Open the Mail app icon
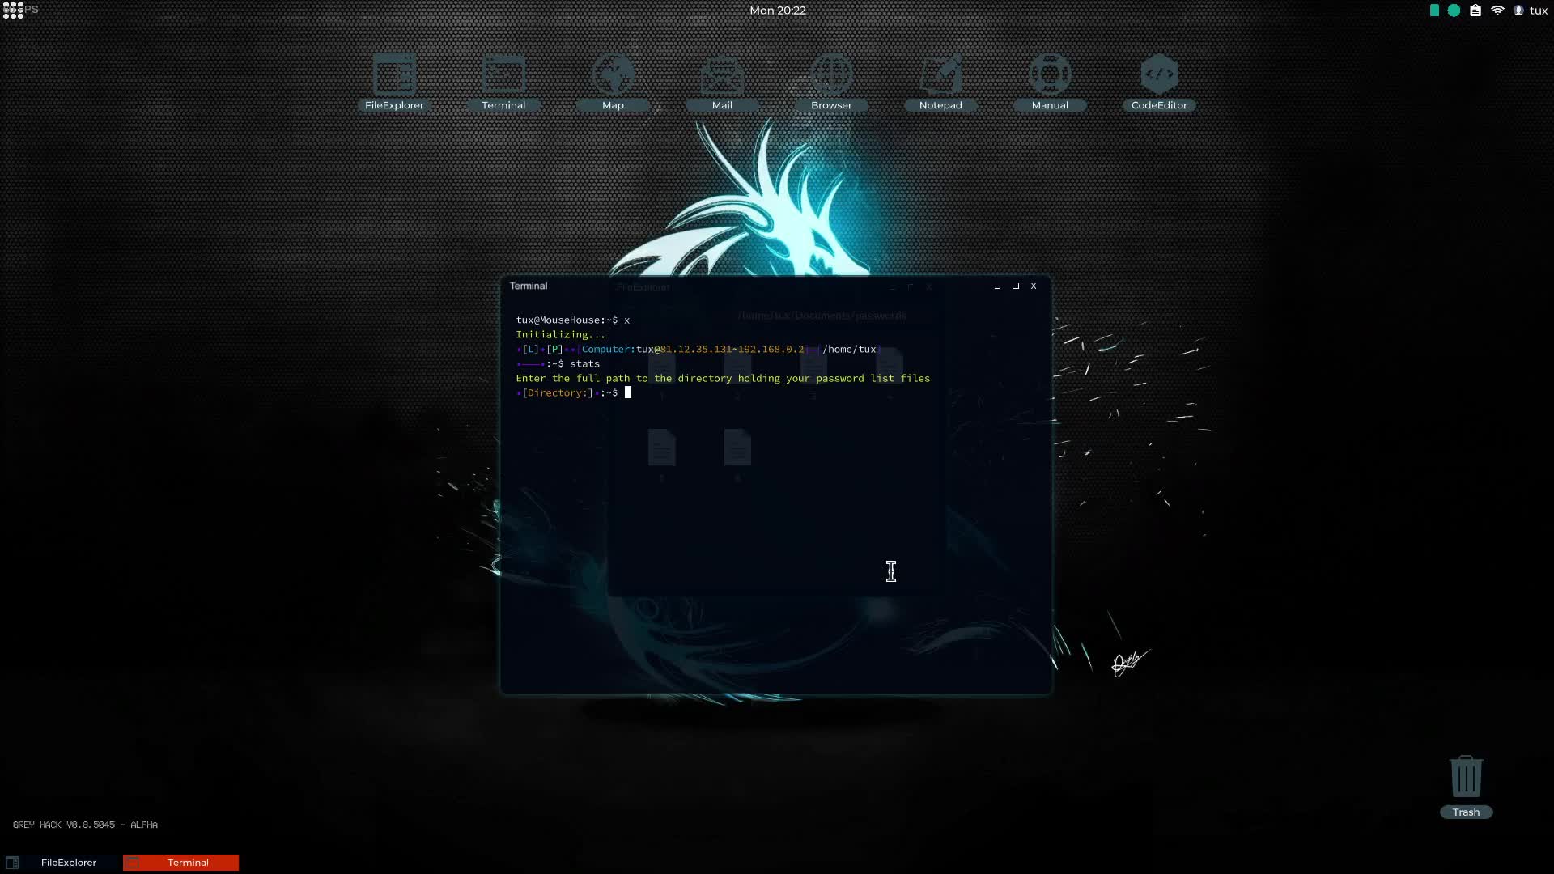1554x874 pixels. click(x=722, y=81)
